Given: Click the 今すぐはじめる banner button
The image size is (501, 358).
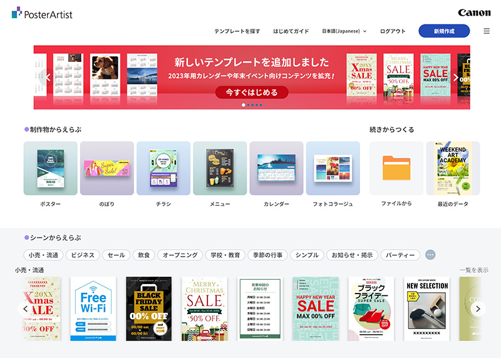Looking at the screenshot, I should tap(252, 92).
